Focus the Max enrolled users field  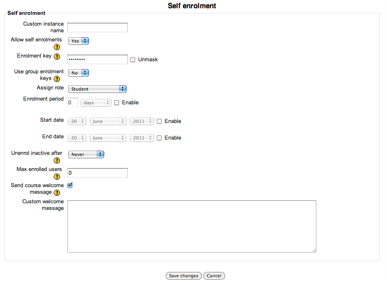click(98, 173)
